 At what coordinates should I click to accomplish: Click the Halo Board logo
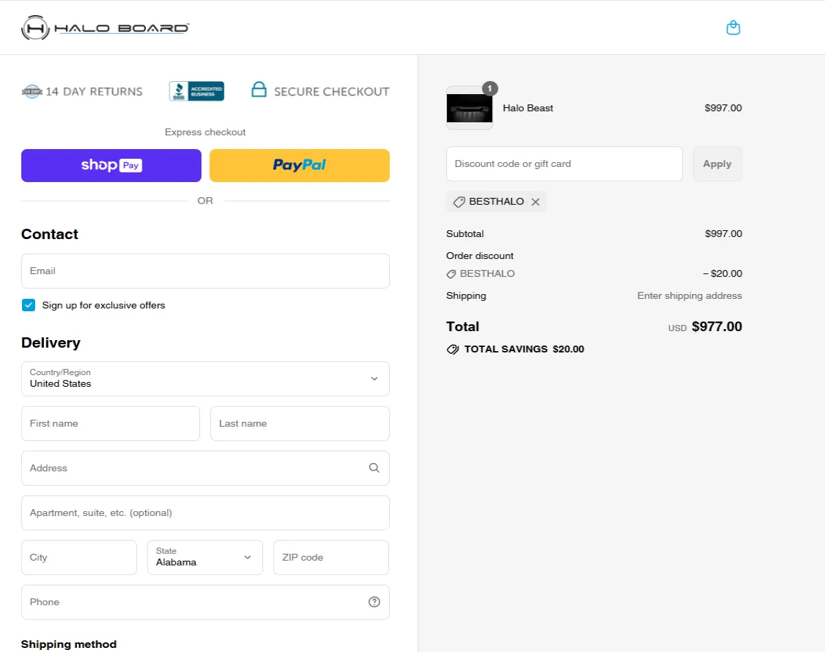tap(105, 27)
